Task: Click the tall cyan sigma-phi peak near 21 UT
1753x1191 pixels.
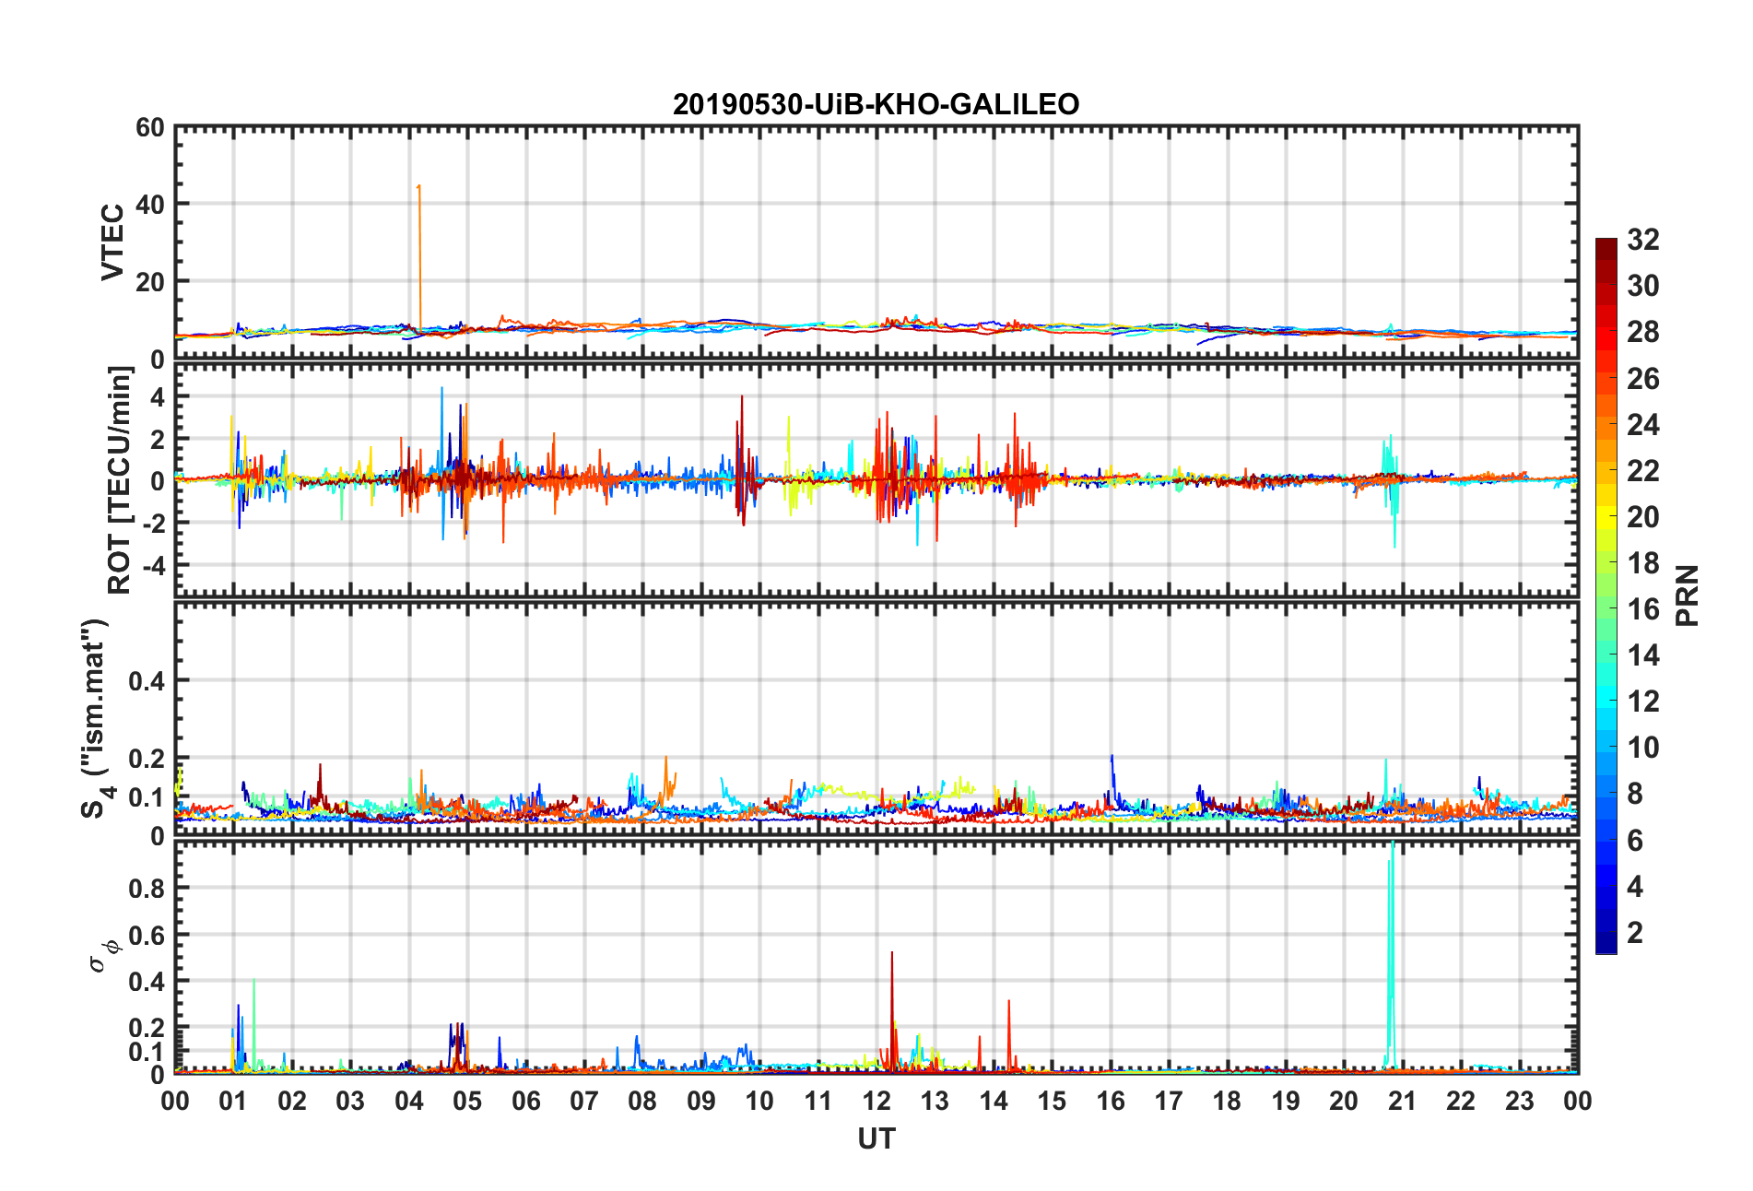Action: click(x=1391, y=954)
